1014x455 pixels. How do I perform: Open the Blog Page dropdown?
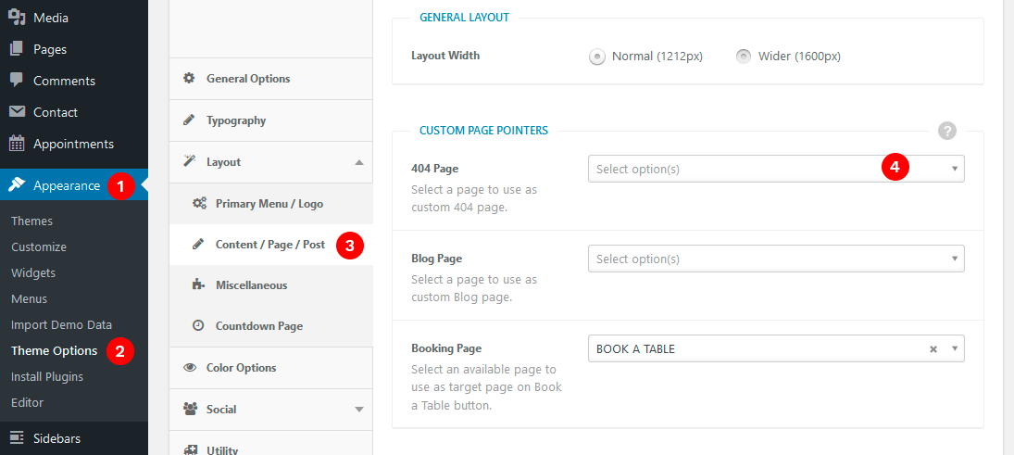(x=775, y=259)
